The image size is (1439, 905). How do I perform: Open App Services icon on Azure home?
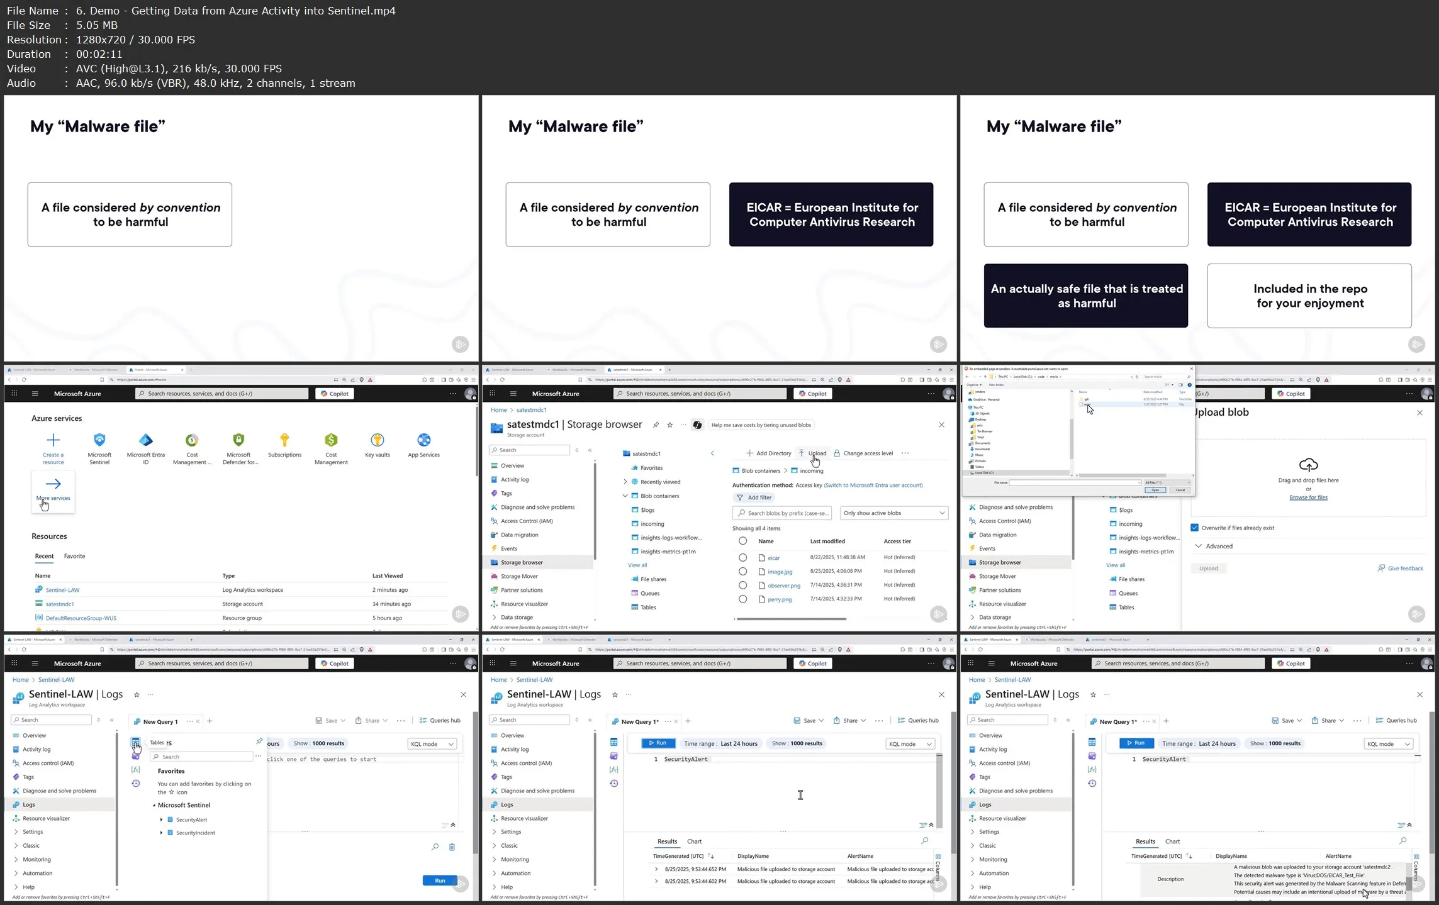[x=423, y=440]
